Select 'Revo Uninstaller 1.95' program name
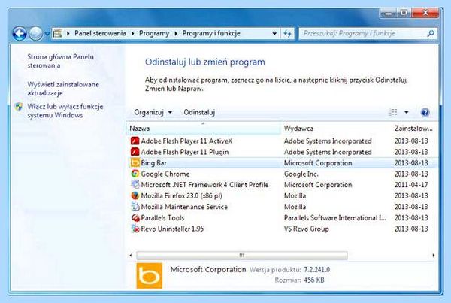Image resolution: width=451 pixels, height=303 pixels. coord(172,229)
